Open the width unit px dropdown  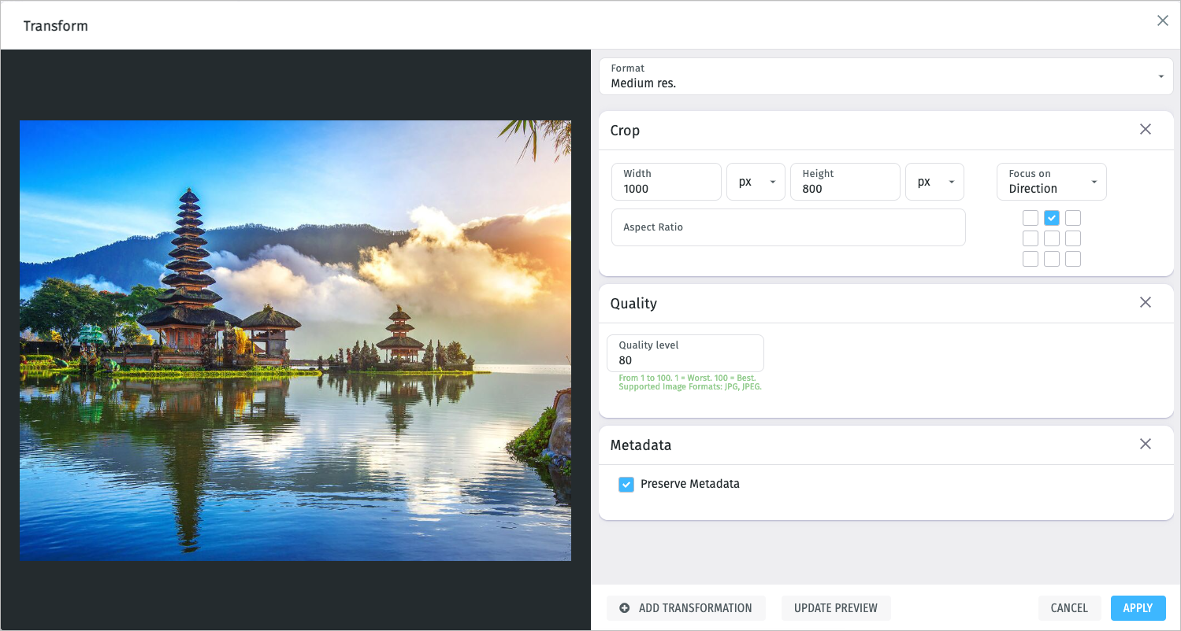click(x=756, y=182)
